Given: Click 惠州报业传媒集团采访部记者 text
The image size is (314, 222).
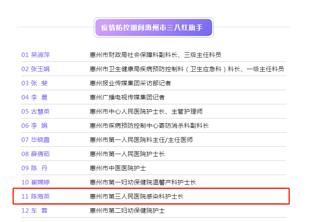Looking at the screenshot, I should tap(131, 83).
